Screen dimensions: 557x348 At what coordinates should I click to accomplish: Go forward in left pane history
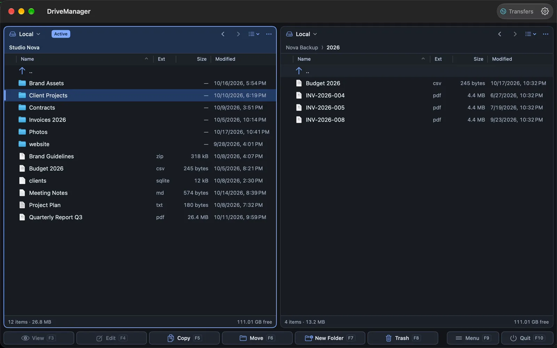pyautogui.click(x=238, y=34)
